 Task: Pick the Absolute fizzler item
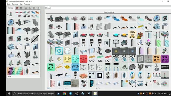pyautogui.click(x=149, y=35)
